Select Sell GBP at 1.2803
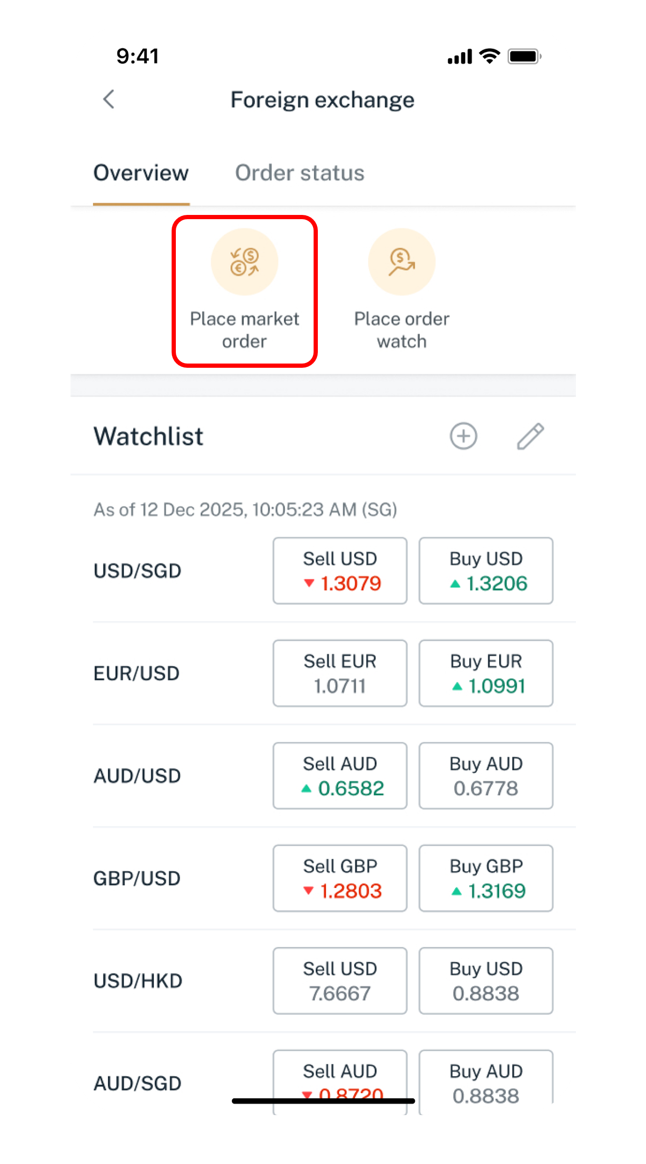The height and width of the screenshot is (1164, 646). click(x=340, y=878)
